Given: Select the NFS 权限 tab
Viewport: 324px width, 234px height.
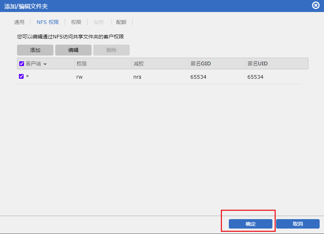Looking at the screenshot, I should (48, 22).
